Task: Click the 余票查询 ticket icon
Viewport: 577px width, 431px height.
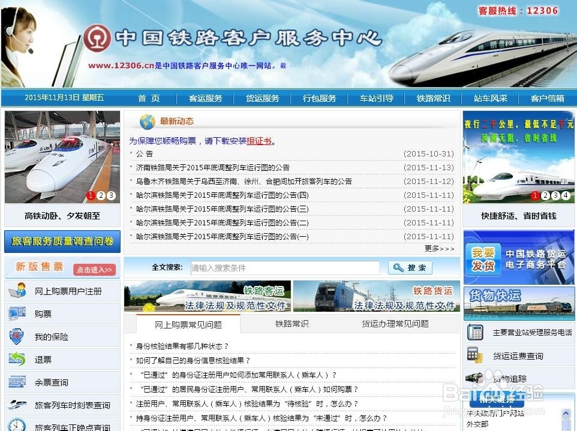Action: [x=17, y=382]
